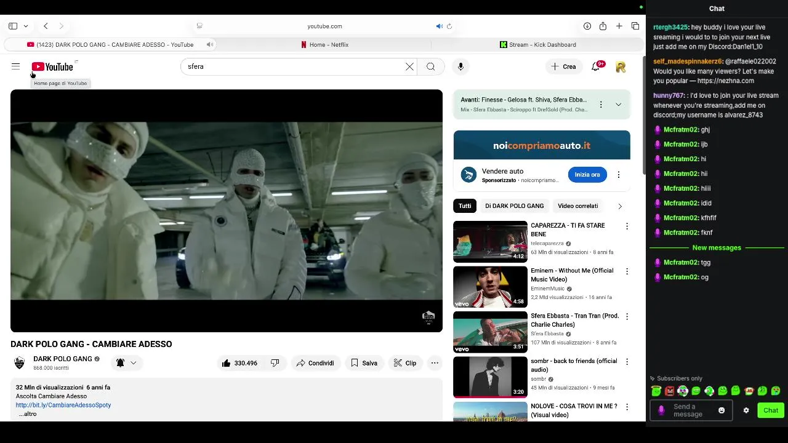This screenshot has height=443, width=788.
Task: Select the Video correlati chip
Action: 577,206
